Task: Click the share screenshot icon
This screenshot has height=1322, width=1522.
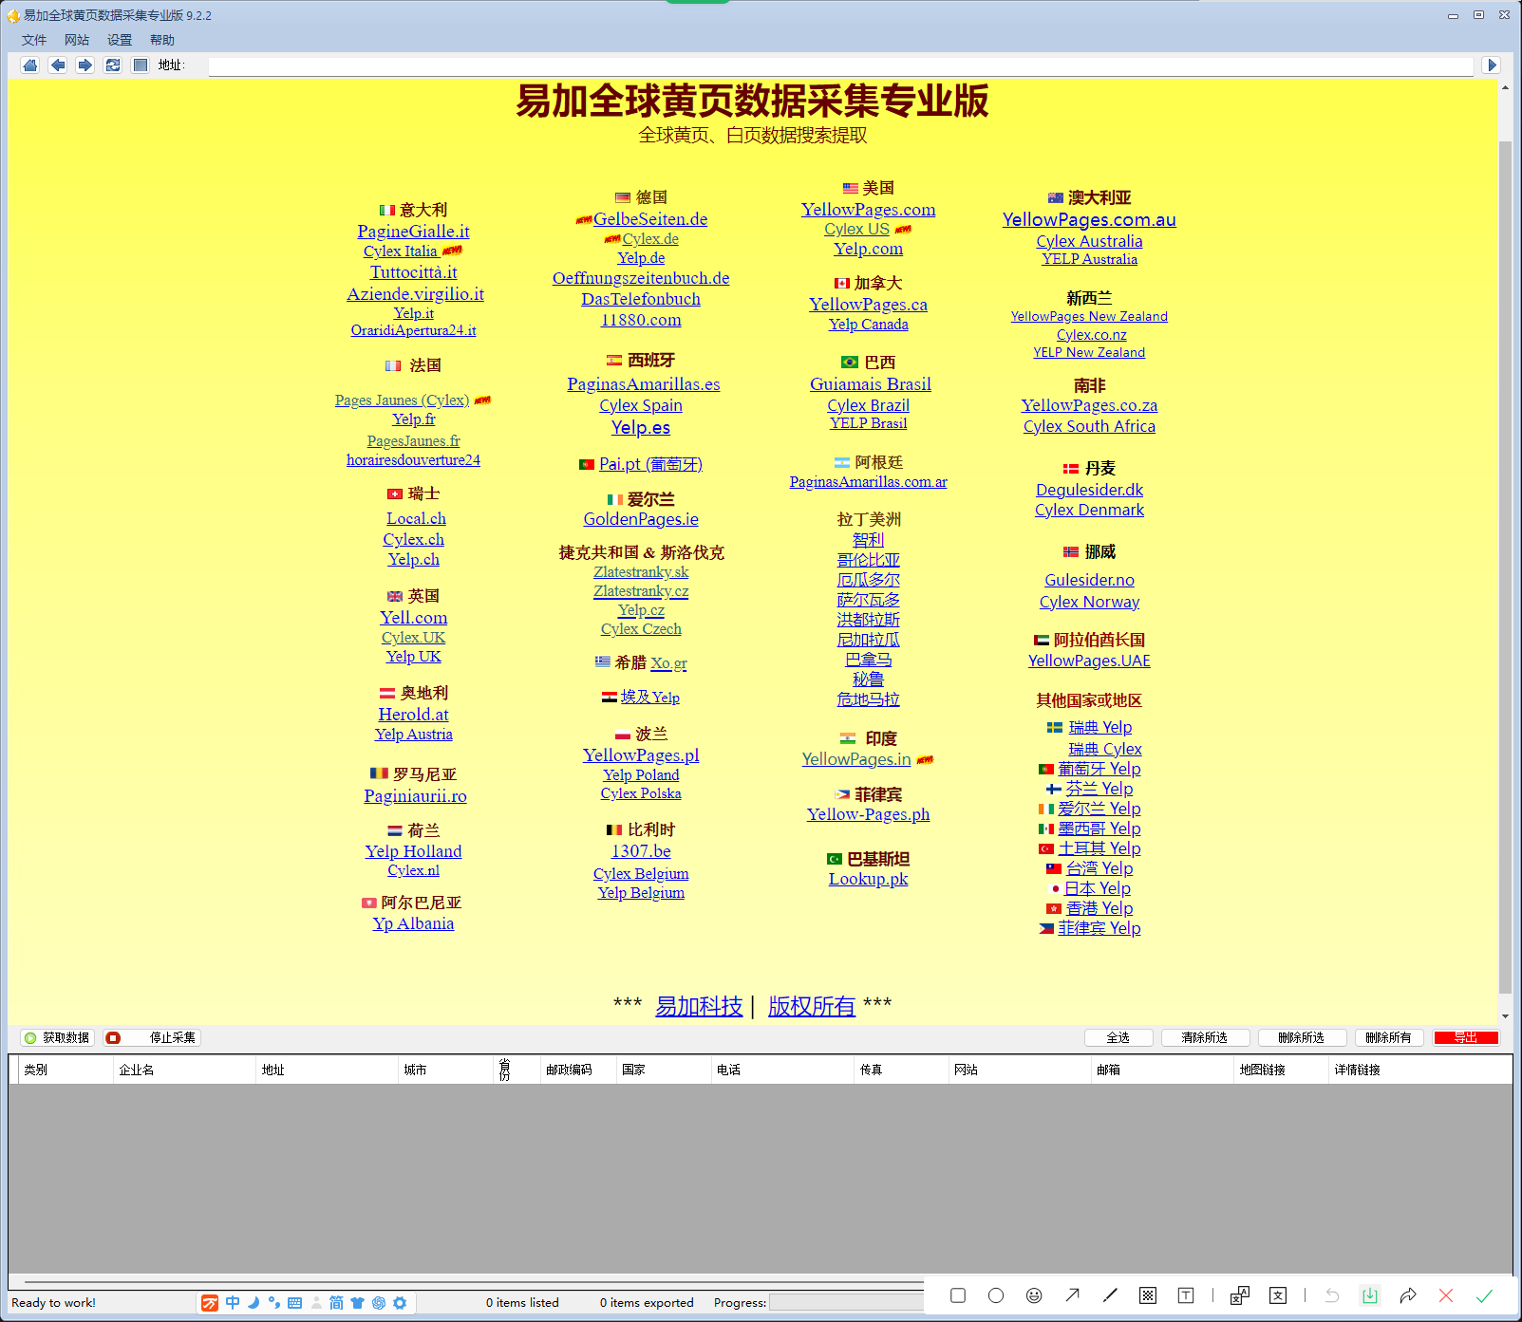Action: pos(1408,1295)
